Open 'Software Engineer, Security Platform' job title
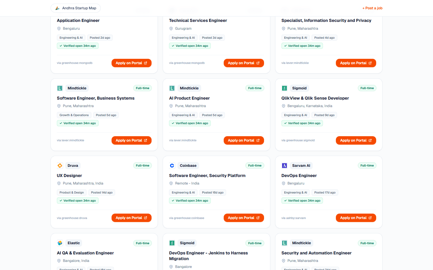 pyautogui.click(x=207, y=175)
